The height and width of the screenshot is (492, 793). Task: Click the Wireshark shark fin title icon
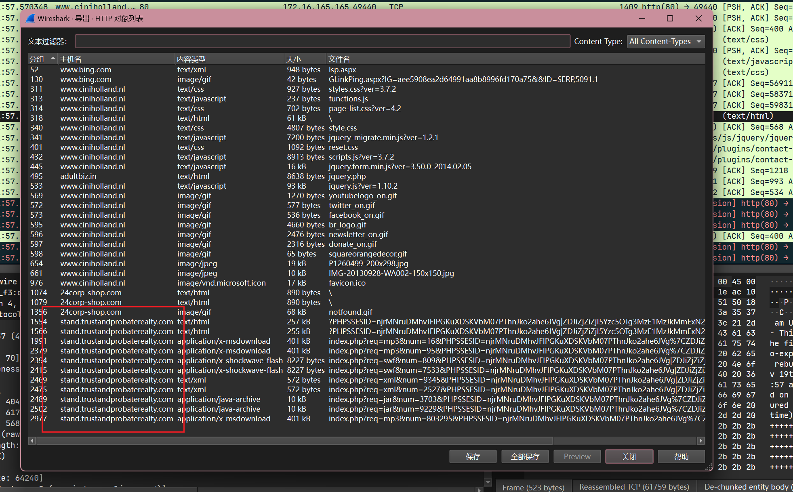30,18
